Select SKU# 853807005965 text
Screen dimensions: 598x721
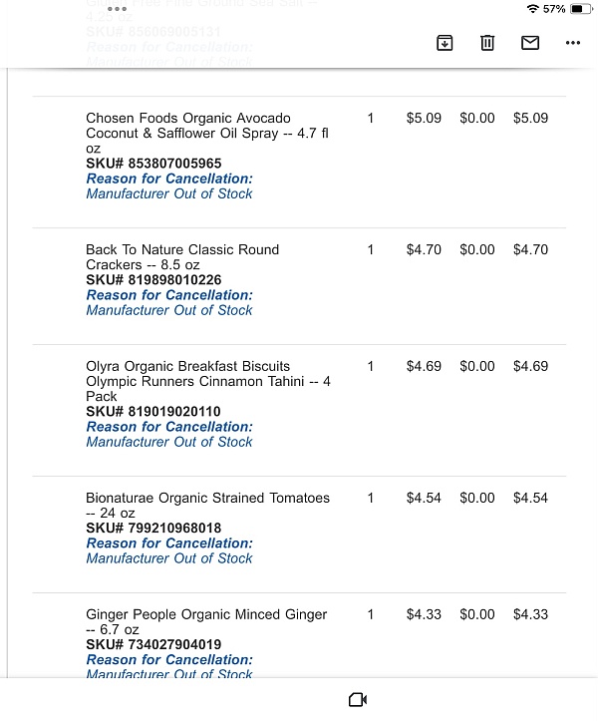pos(153,164)
